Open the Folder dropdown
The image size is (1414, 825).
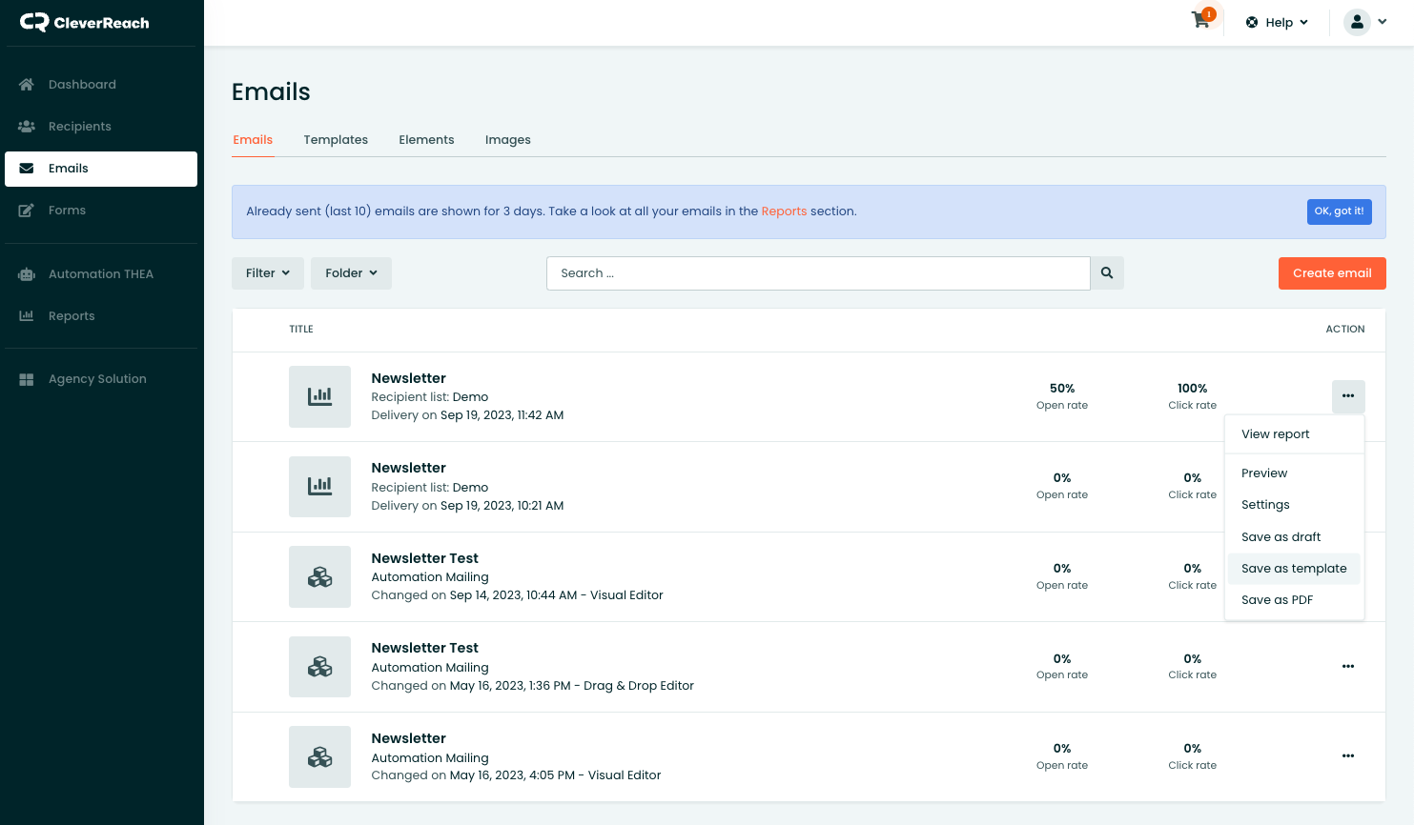pos(351,272)
